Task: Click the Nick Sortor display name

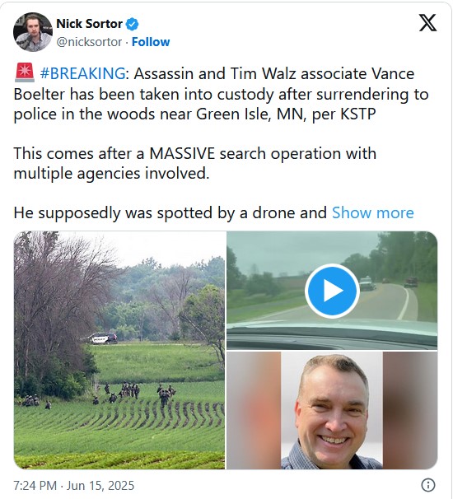Action: pyautogui.click(x=90, y=24)
